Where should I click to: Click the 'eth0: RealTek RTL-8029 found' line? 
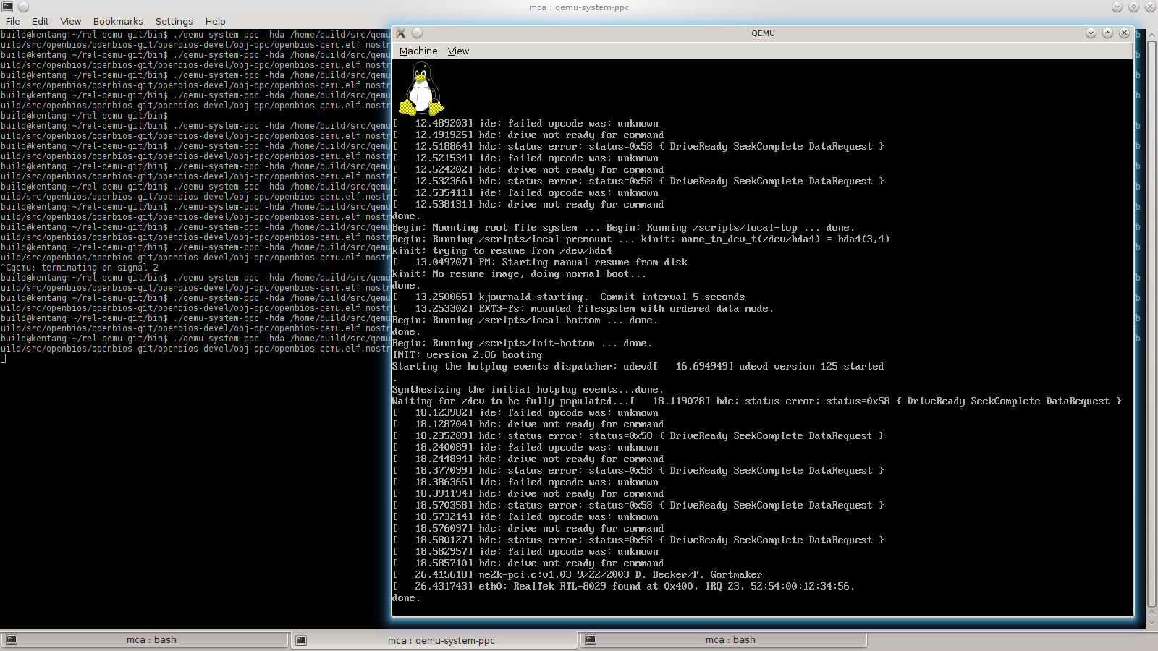(623, 587)
